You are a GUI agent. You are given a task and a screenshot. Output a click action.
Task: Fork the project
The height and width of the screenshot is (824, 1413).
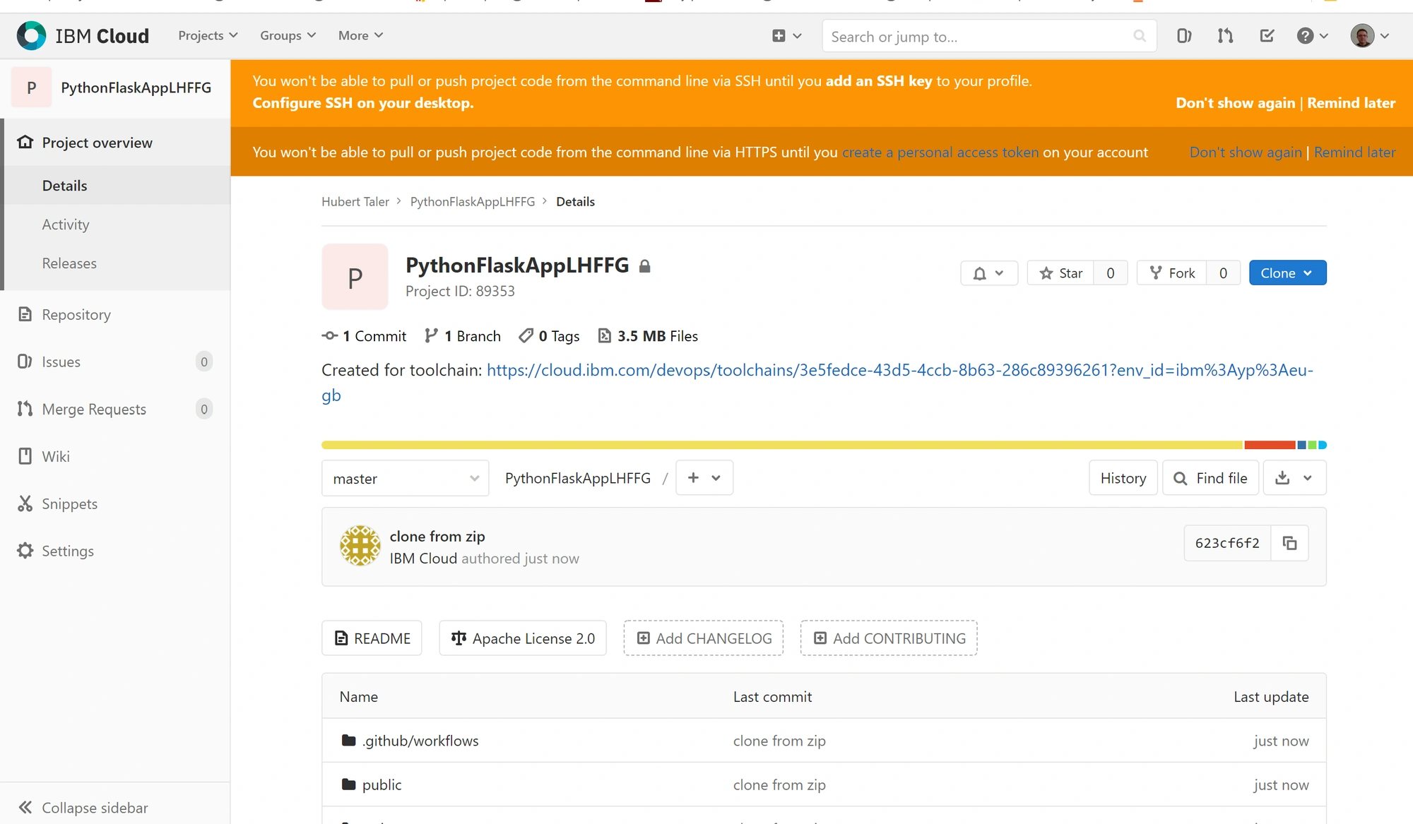[x=1171, y=273]
